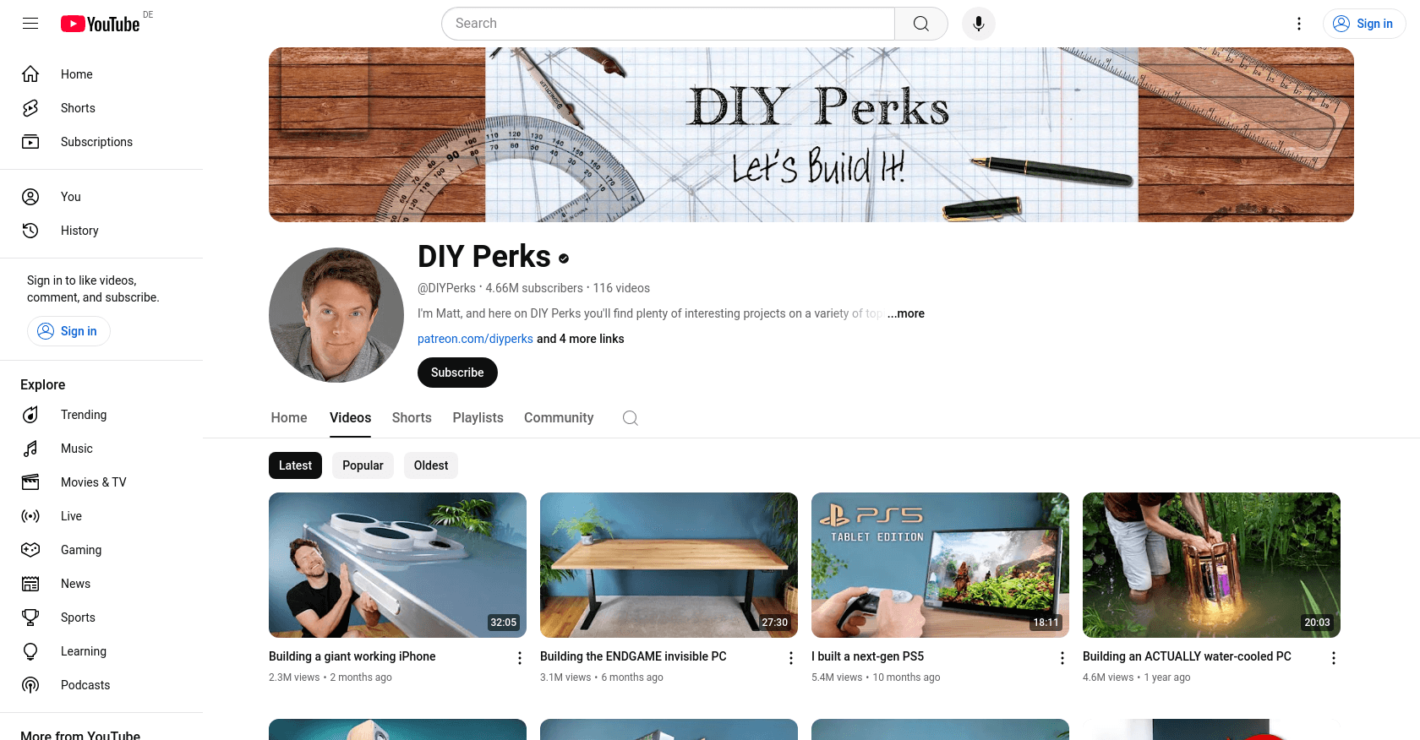Viewport: 1420px width, 740px height.
Task: Switch to the Playlists tab
Action: pos(478,418)
